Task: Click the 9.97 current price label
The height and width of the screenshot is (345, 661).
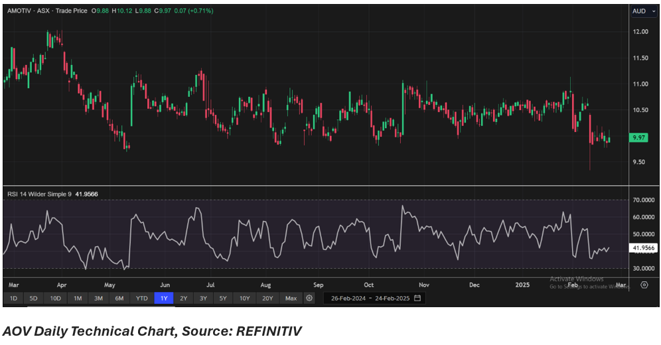Action: tap(638, 138)
